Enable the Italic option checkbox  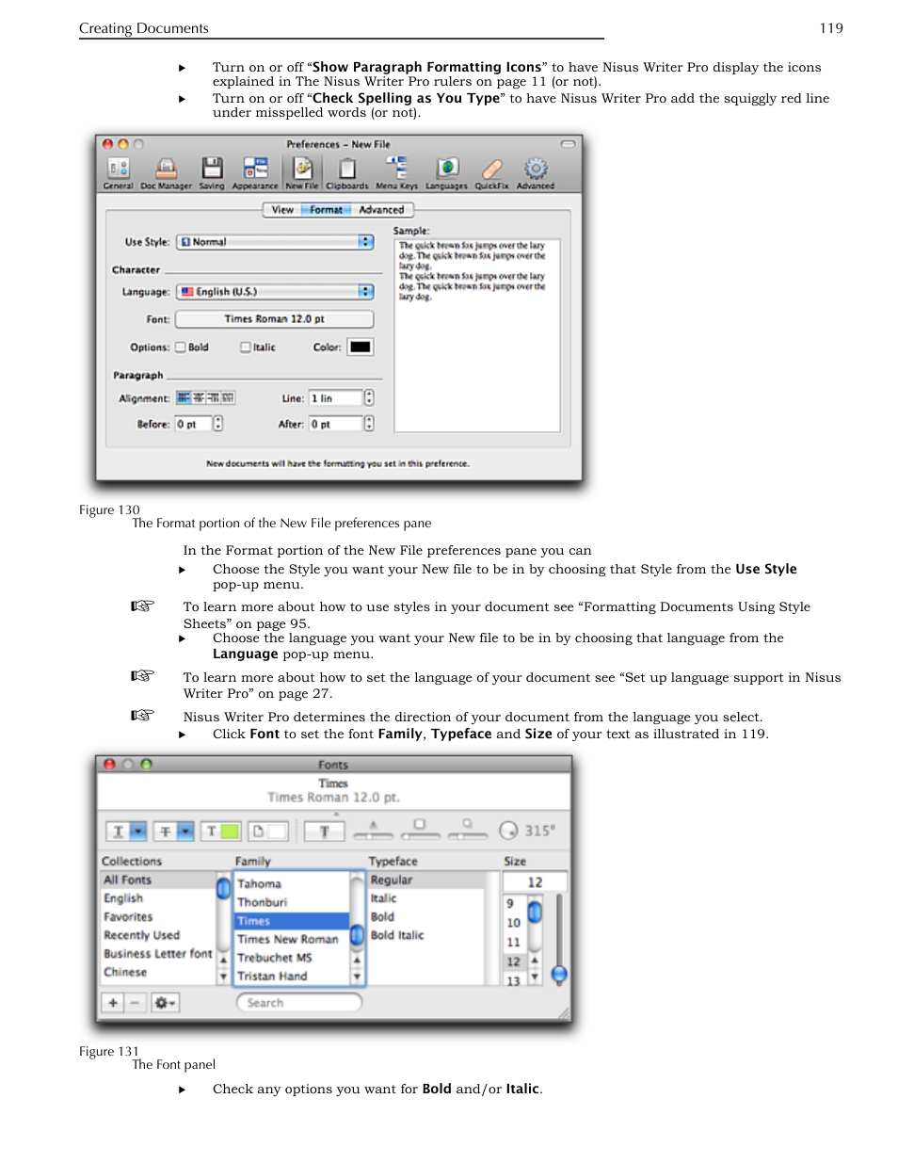point(246,347)
